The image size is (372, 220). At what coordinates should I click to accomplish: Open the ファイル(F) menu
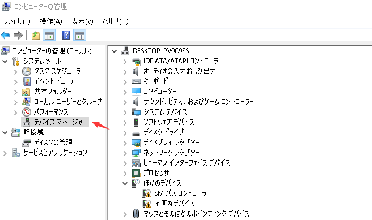16,21
